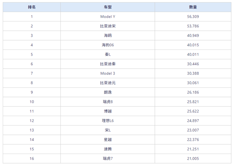This screenshot has height=166, width=234.
Task: Click the 理想L6 model cell
Action: click(x=107, y=121)
